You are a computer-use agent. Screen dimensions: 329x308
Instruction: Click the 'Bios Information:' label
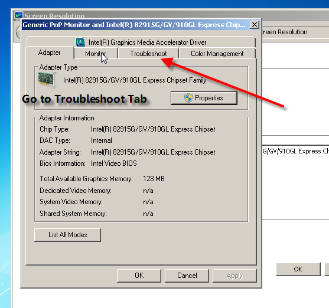(63, 163)
